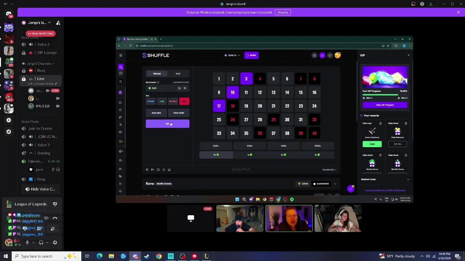The height and width of the screenshot is (261, 465).
Task: Open Microsoft Edge from the Windows taskbar
Action: tap(99, 256)
